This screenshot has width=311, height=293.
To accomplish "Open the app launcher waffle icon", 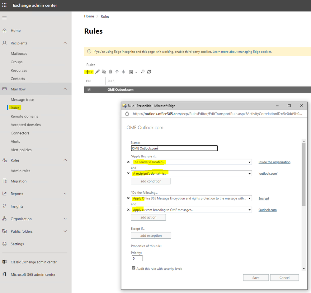I will (4, 5).
